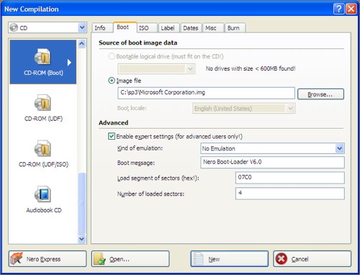The width and height of the screenshot is (360, 275).
Task: Select the Bootable logical drive radio button
Action: click(112, 56)
